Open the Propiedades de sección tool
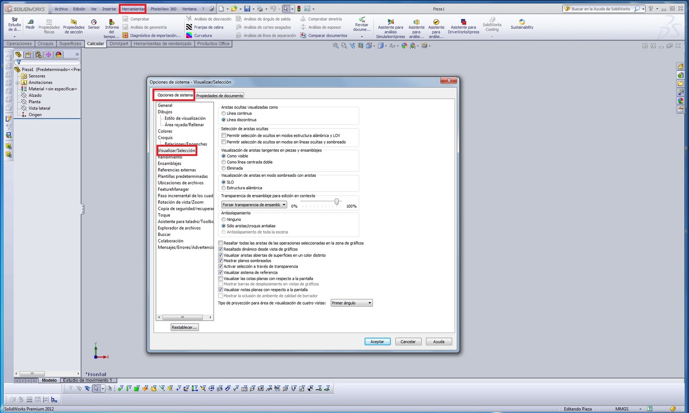689x413 pixels. point(74,22)
